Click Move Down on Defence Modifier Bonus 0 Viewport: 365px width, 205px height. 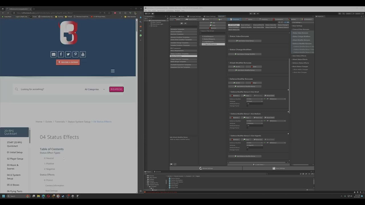[x=269, y=96]
